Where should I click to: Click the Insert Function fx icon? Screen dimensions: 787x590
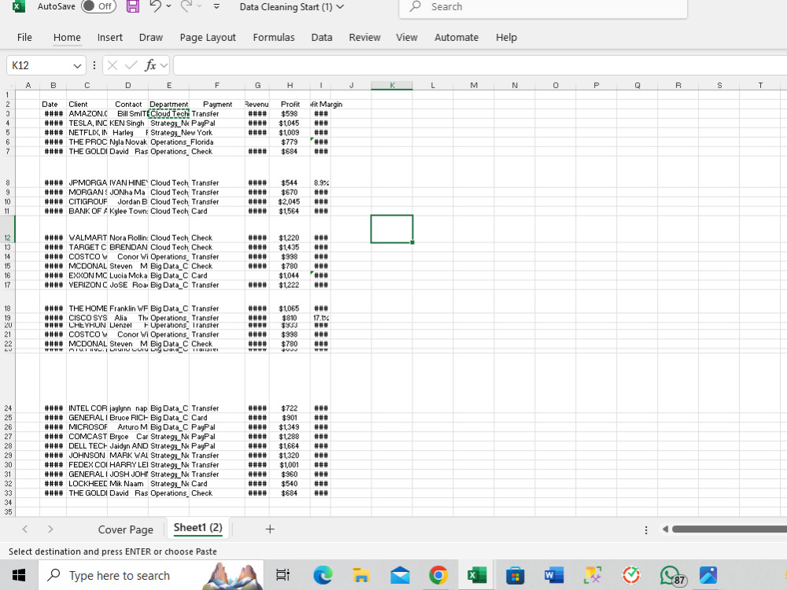[x=150, y=66]
